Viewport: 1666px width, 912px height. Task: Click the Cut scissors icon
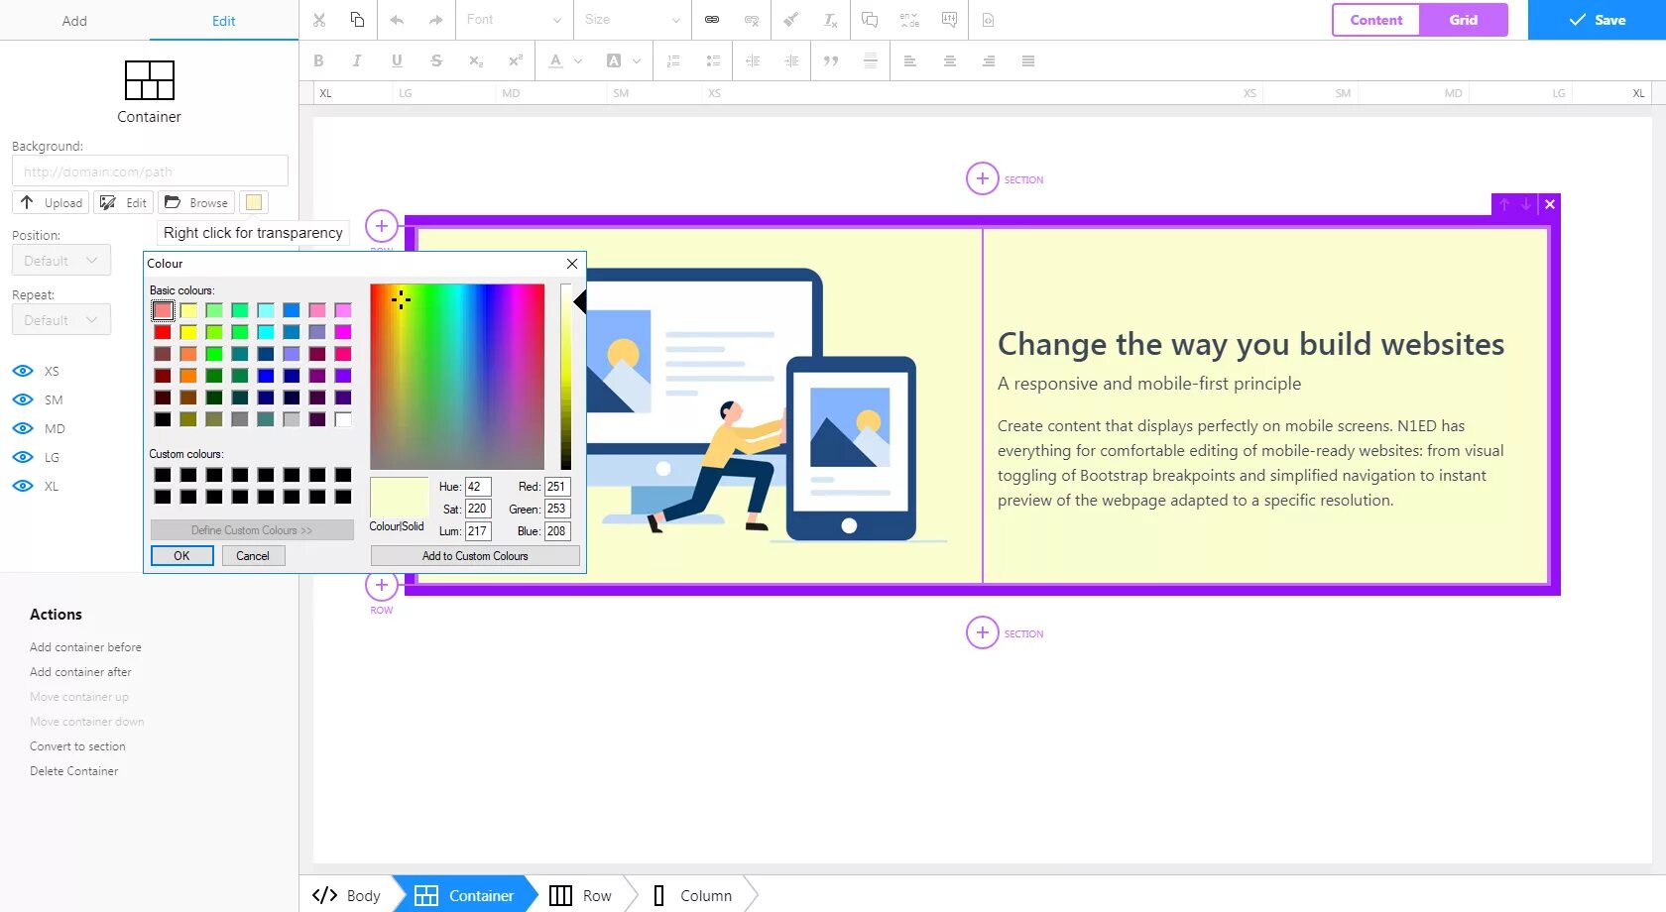[x=319, y=20]
